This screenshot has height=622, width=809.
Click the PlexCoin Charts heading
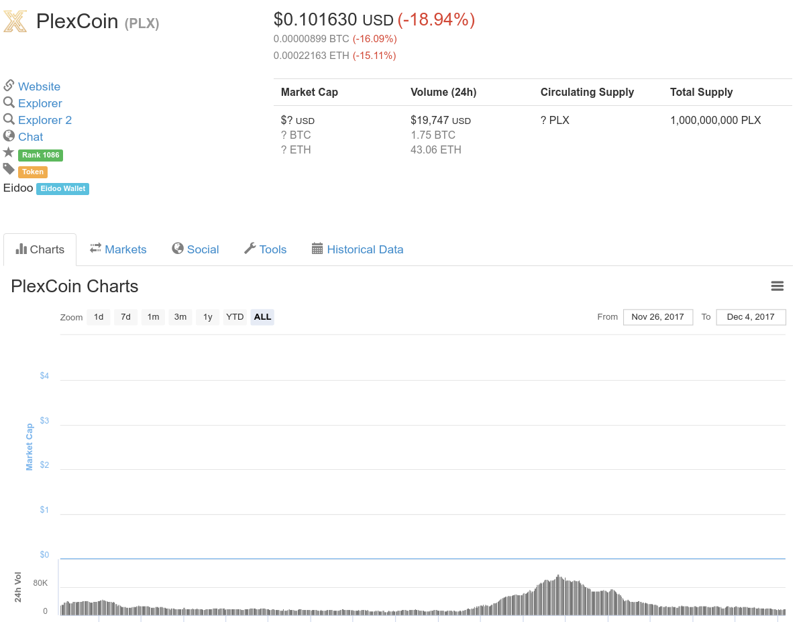[74, 286]
